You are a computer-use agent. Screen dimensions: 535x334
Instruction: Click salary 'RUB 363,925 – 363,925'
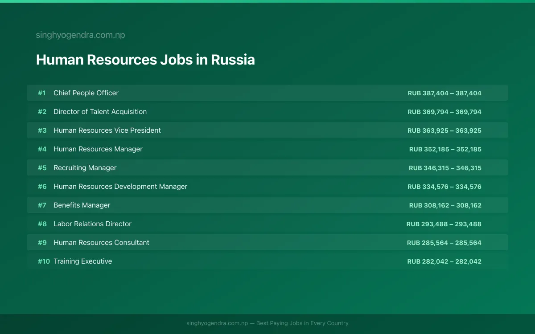[444, 130]
